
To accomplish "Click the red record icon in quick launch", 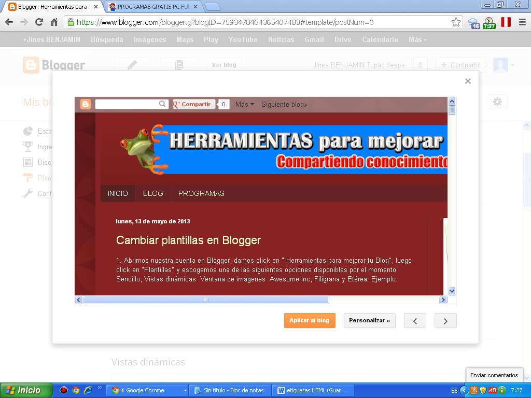I will coord(63,390).
